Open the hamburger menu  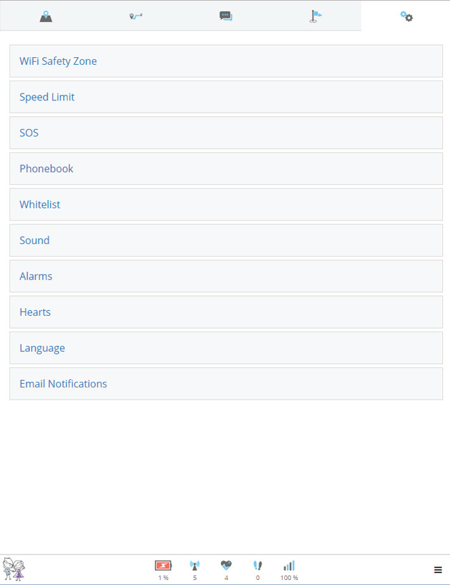pos(438,570)
